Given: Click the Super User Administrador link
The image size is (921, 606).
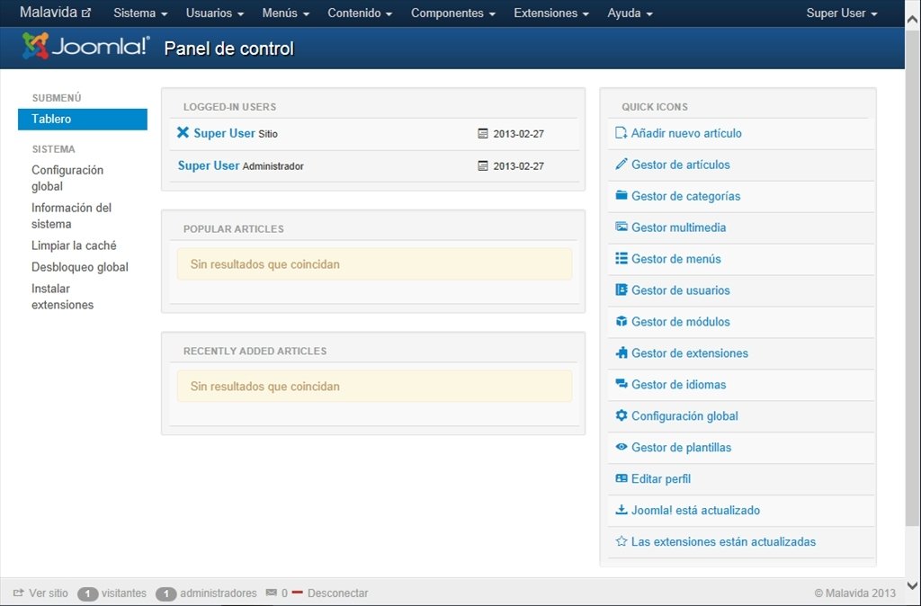Looking at the screenshot, I should [209, 165].
